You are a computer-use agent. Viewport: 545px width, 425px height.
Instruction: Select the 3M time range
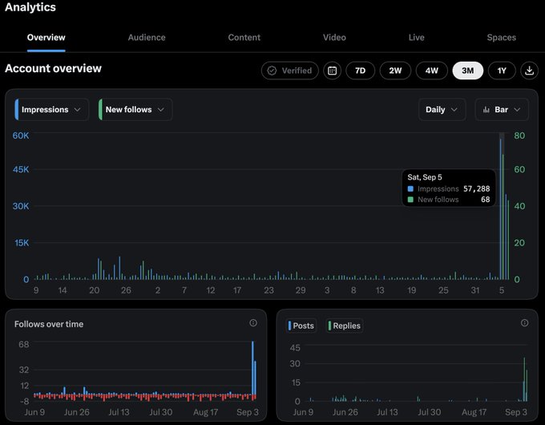pyautogui.click(x=467, y=71)
